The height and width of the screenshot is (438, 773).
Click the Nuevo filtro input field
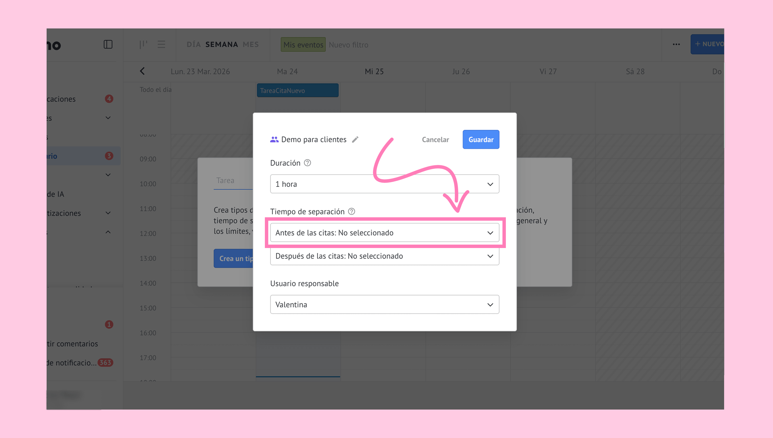[349, 45]
